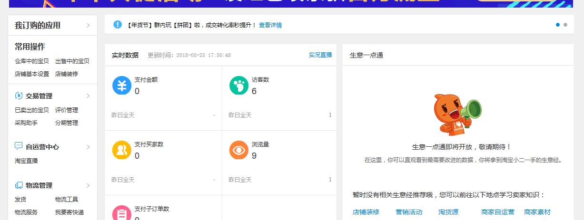Click the 支付子订单数 label
The image size is (584, 220).
[x=152, y=209]
